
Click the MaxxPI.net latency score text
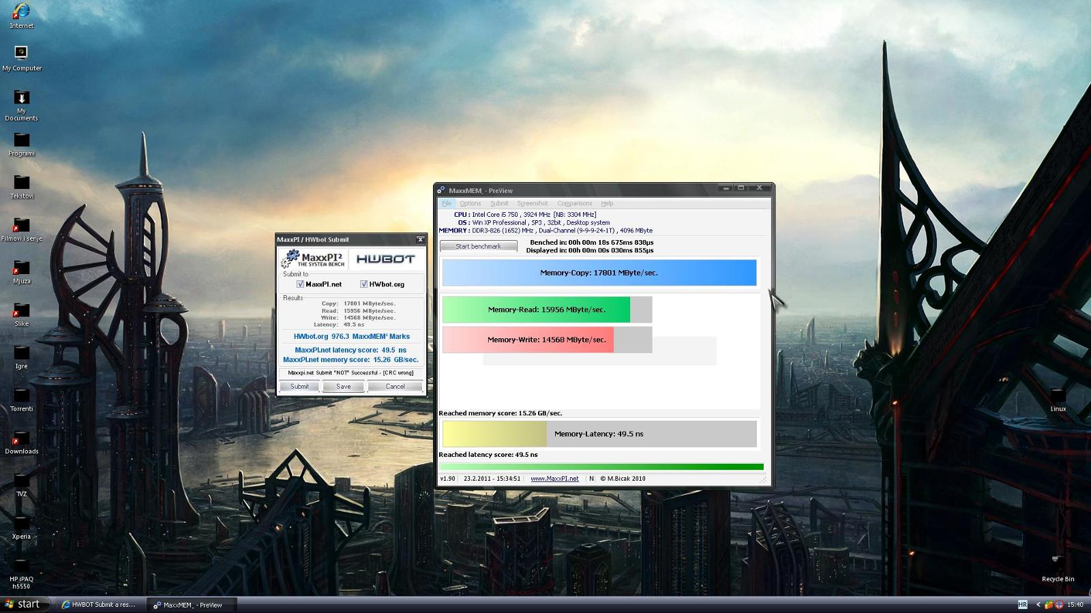pyautogui.click(x=350, y=350)
